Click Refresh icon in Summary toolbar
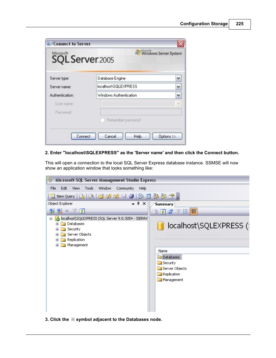 click(x=163, y=212)
